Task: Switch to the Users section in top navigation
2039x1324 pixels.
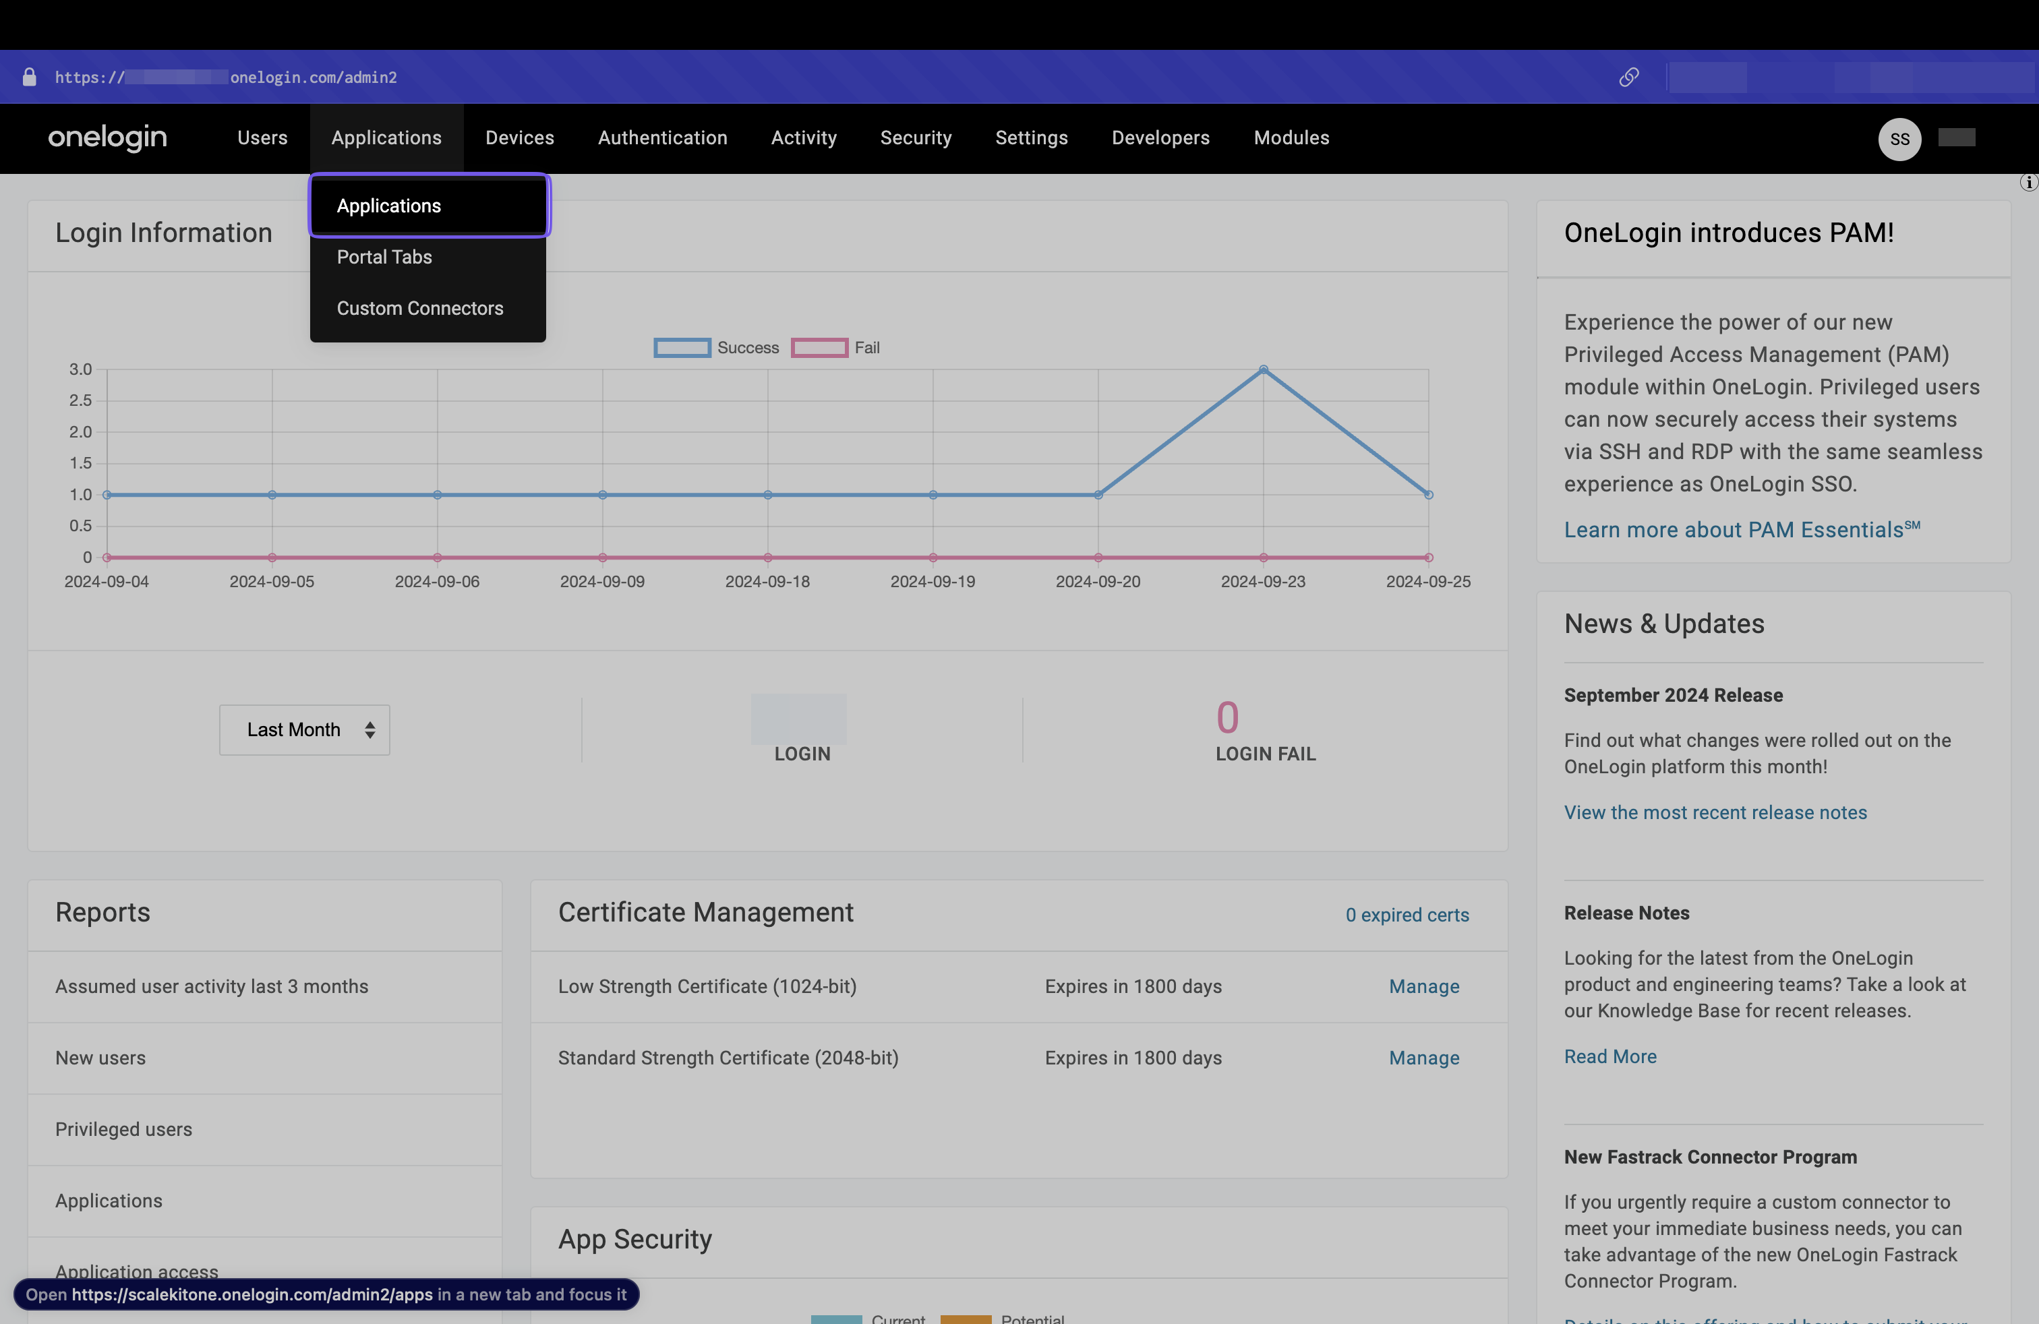Action: (x=262, y=138)
